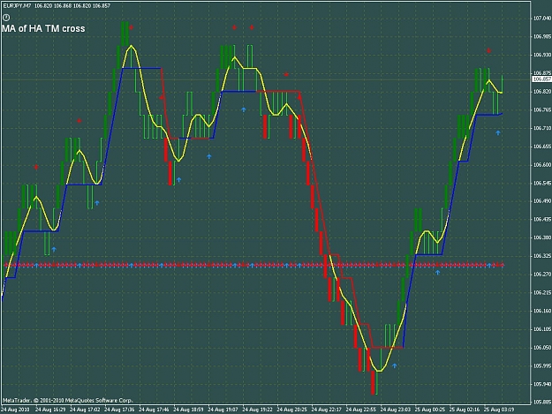Click the 106.270 price axis label

click(542, 274)
